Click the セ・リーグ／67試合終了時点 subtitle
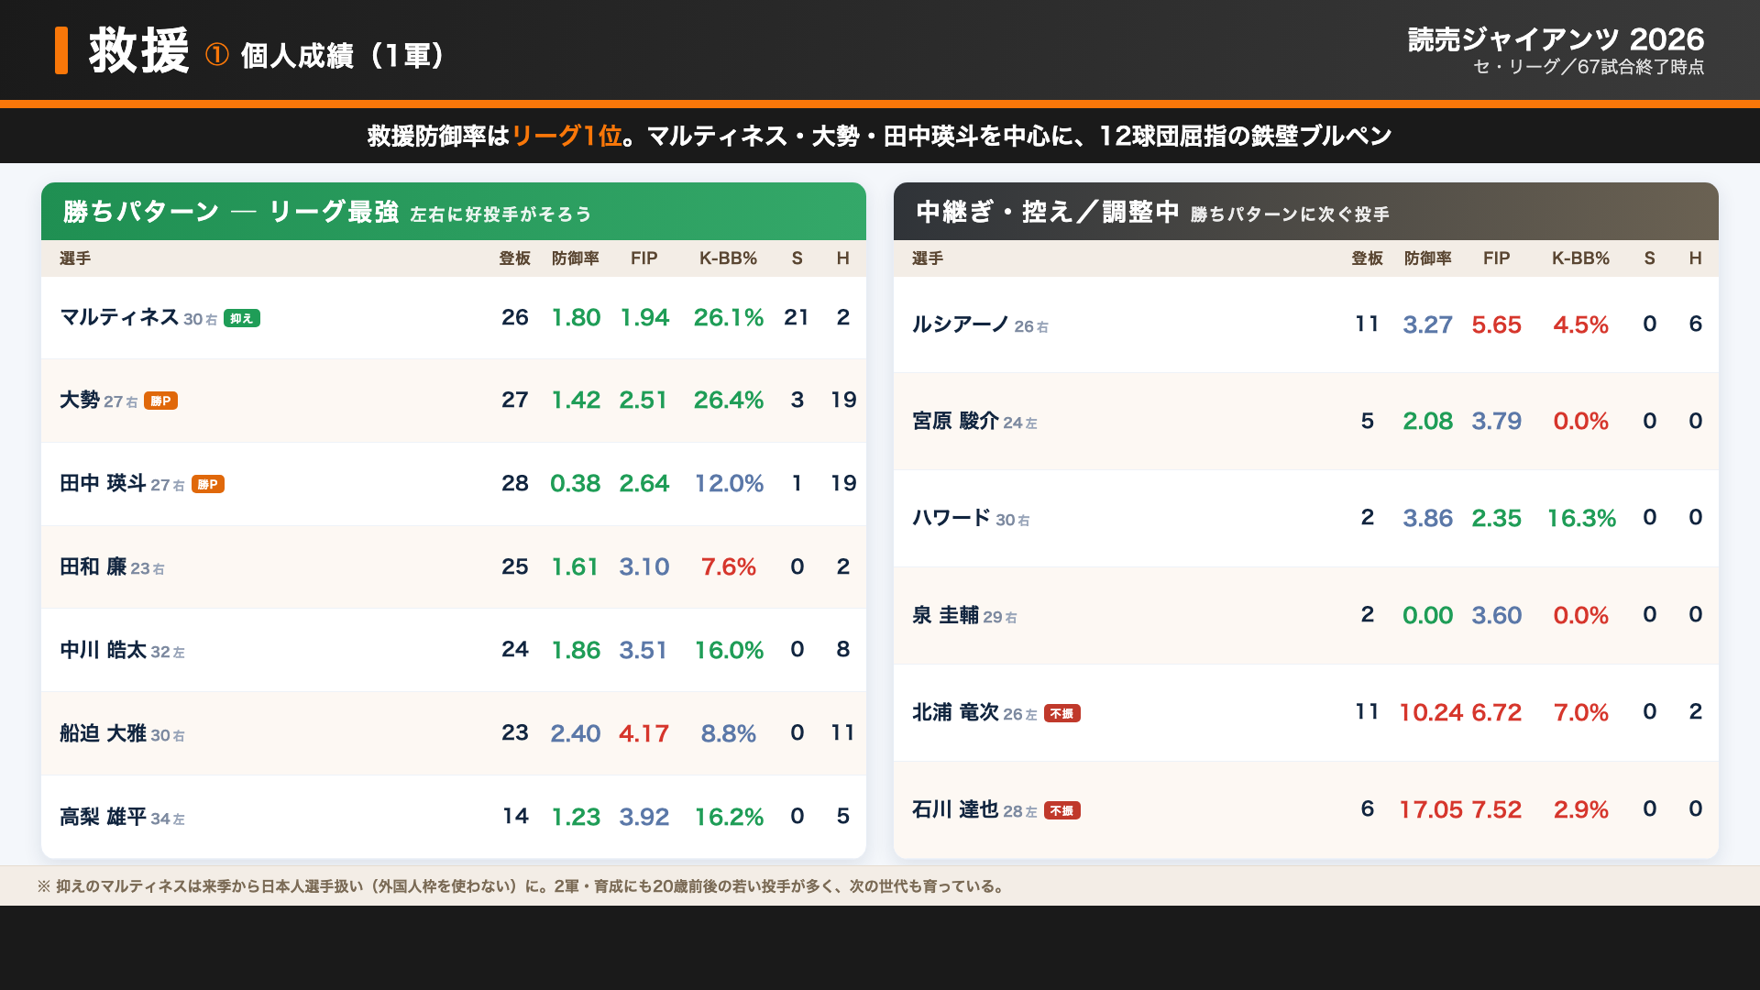Image resolution: width=1760 pixels, height=990 pixels. [x=1589, y=67]
